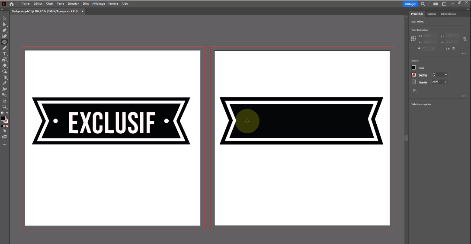Screen dimensions: 471x244
Task: Choose the Ellipse shape tool
Action: tap(4, 42)
